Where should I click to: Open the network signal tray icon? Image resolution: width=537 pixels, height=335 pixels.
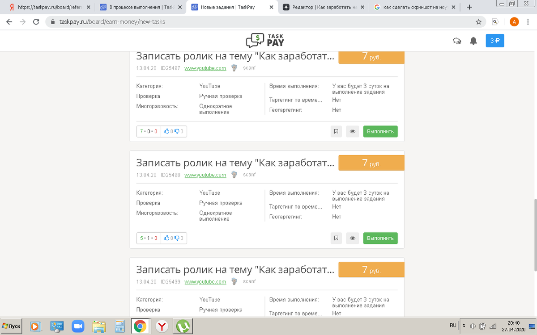tap(493, 326)
